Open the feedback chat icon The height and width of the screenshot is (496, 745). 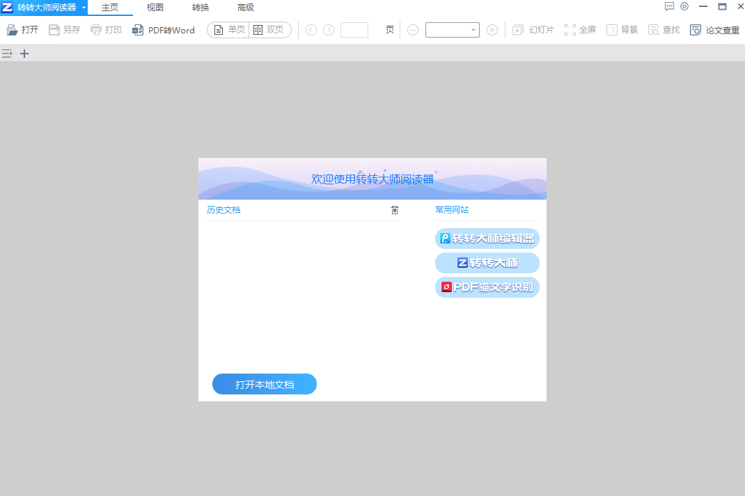[x=669, y=7]
